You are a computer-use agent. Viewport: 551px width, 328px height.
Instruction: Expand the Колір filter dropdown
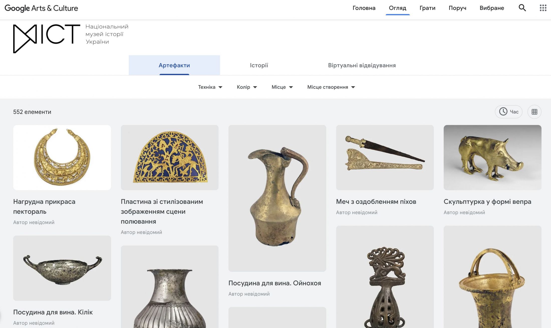coord(247,87)
